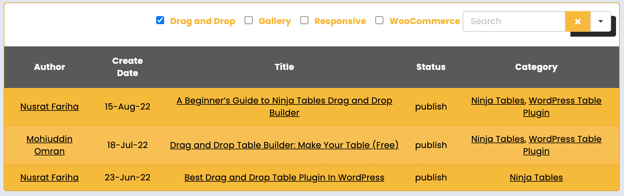Sort the table by Create Date column
Image resolution: width=624 pixels, height=196 pixels.
coord(127,67)
